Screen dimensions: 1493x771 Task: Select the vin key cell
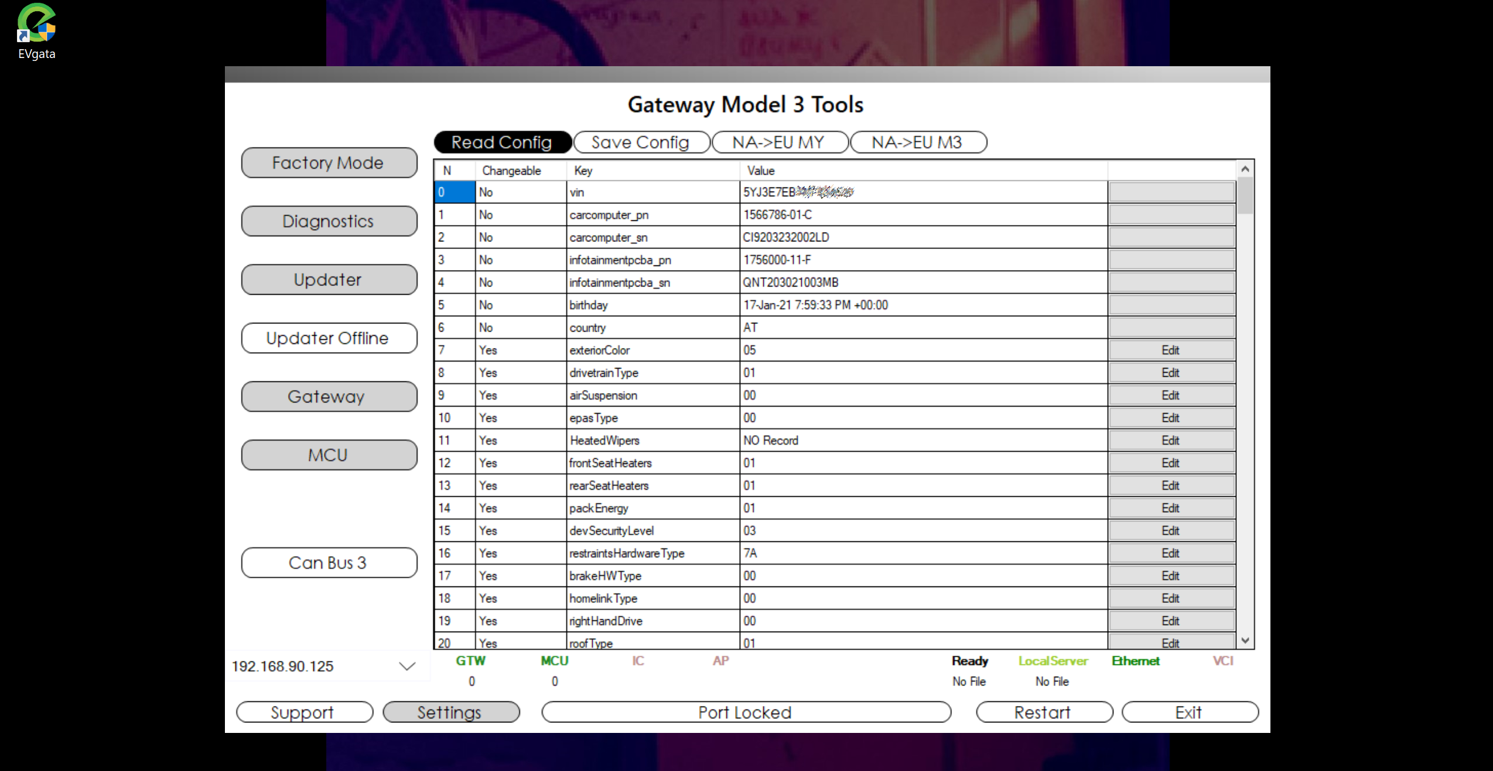[x=653, y=192]
